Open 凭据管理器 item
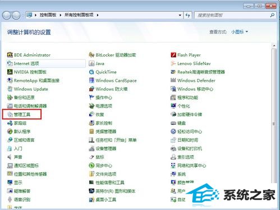This screenshot has width=280, height=210. click(x=103, y=132)
